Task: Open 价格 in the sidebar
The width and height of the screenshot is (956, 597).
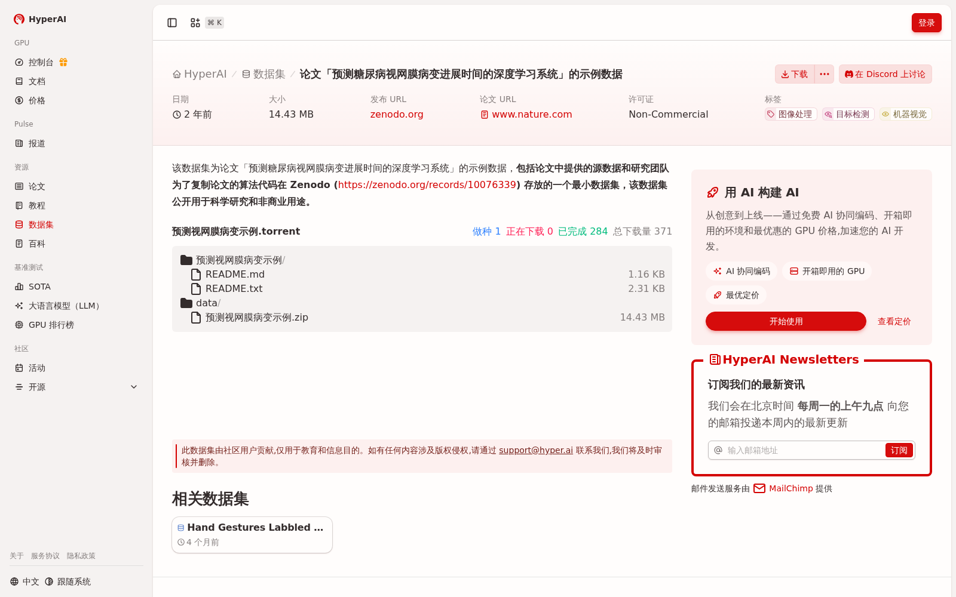Action: pyautogui.click(x=76, y=100)
